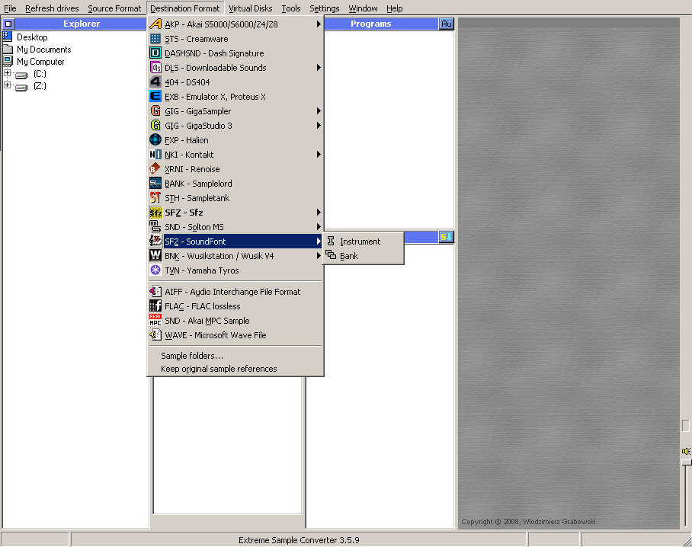
Task: Click the AKP Akai format icon
Action: click(155, 24)
